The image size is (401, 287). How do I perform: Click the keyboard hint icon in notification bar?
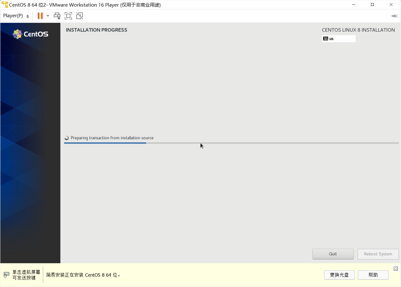pos(6,275)
